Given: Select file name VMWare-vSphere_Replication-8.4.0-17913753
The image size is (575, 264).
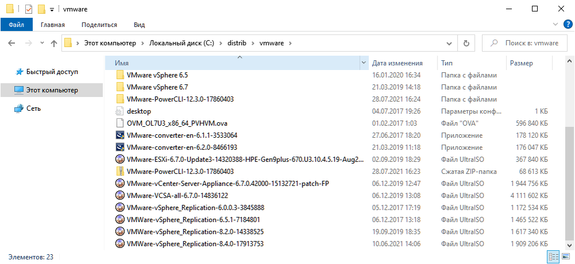Looking at the screenshot, I should (195, 244).
